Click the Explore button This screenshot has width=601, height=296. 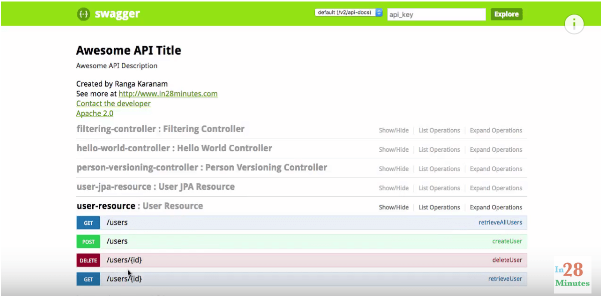(x=506, y=14)
